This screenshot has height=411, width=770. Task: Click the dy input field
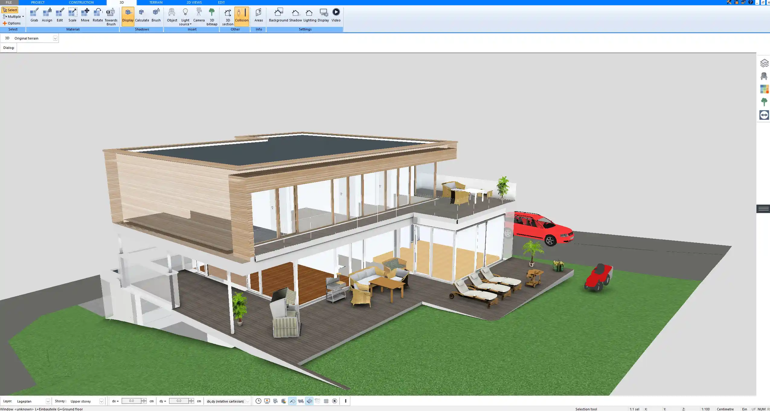[179, 401]
